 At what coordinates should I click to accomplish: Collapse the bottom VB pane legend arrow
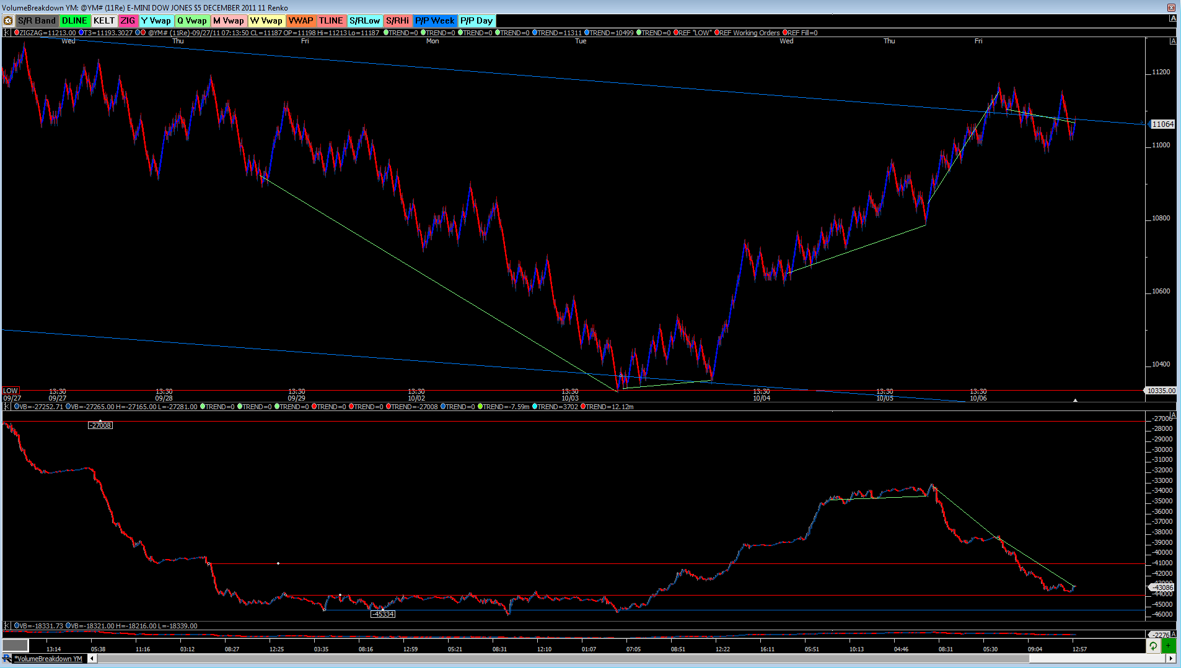(x=7, y=626)
